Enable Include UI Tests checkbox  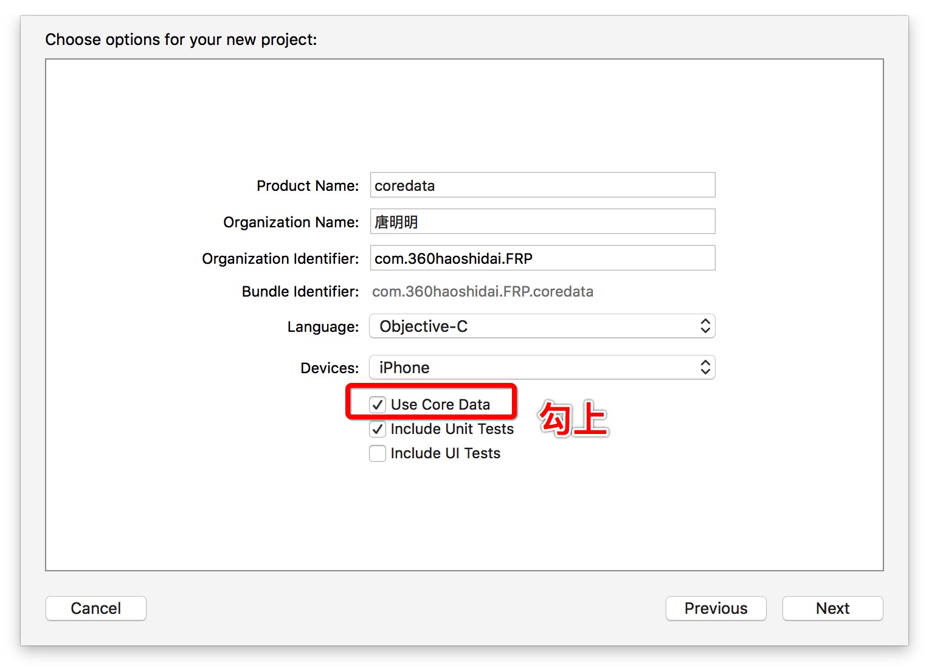(378, 453)
